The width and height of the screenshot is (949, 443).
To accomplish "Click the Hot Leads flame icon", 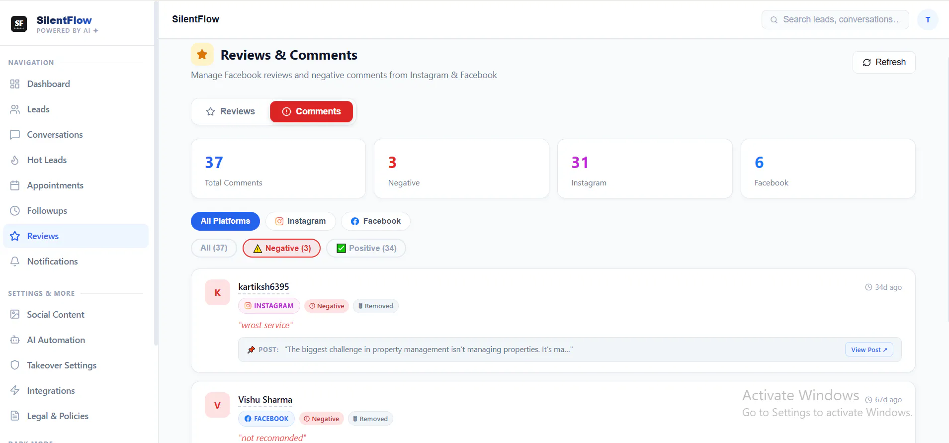I will 15,160.
